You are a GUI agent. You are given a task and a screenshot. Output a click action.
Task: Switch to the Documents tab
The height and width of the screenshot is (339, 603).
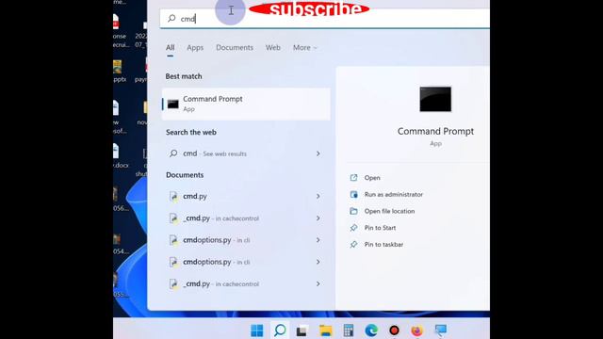(x=235, y=47)
